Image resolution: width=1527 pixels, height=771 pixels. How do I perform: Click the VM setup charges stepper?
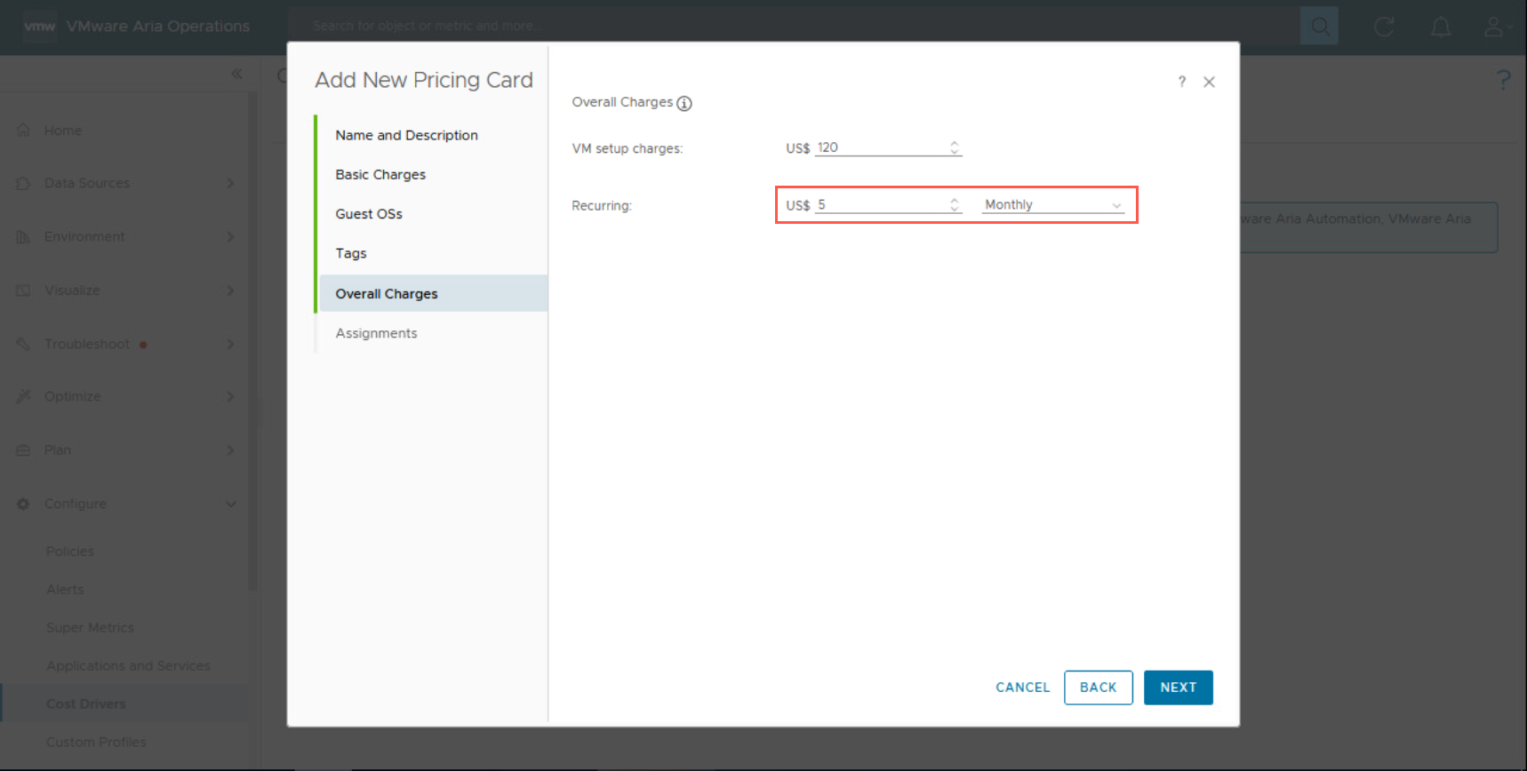click(954, 147)
